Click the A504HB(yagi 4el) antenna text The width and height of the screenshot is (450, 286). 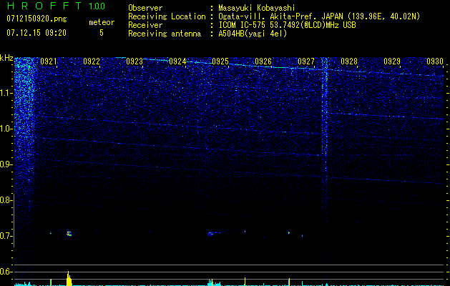253,34
